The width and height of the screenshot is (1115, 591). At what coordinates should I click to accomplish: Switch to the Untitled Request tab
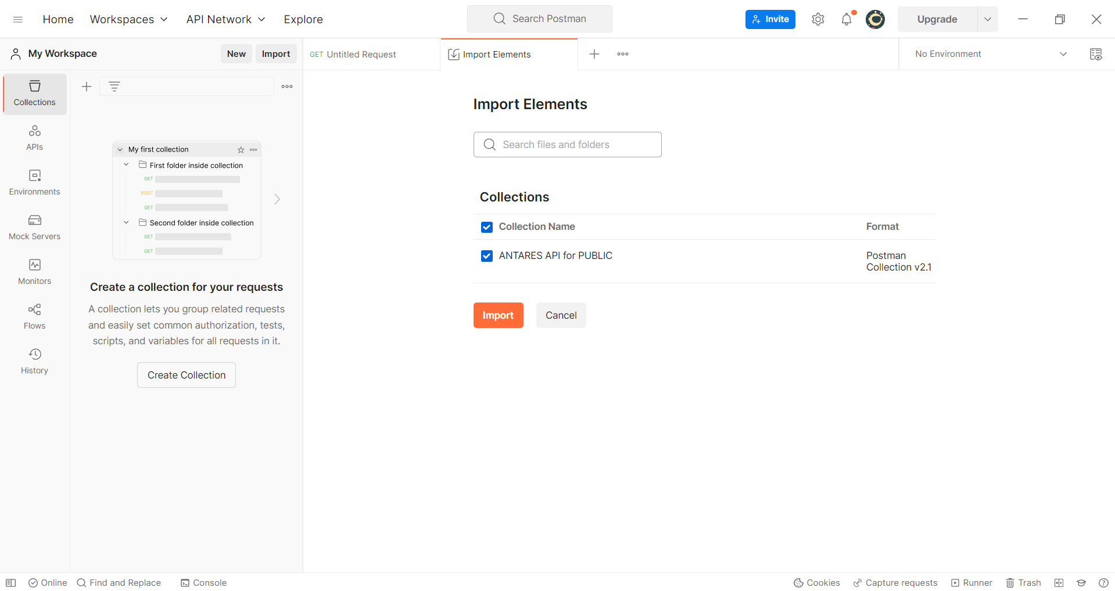click(x=361, y=55)
